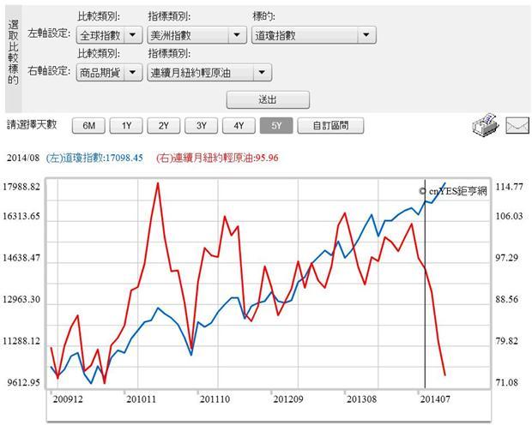
Task: Select the 2Y time range
Action: coord(164,126)
